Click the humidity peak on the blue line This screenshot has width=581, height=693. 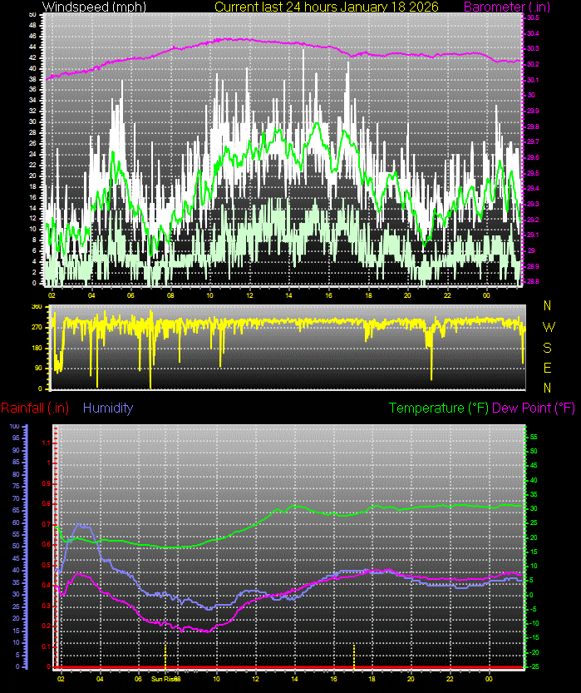[x=81, y=525]
